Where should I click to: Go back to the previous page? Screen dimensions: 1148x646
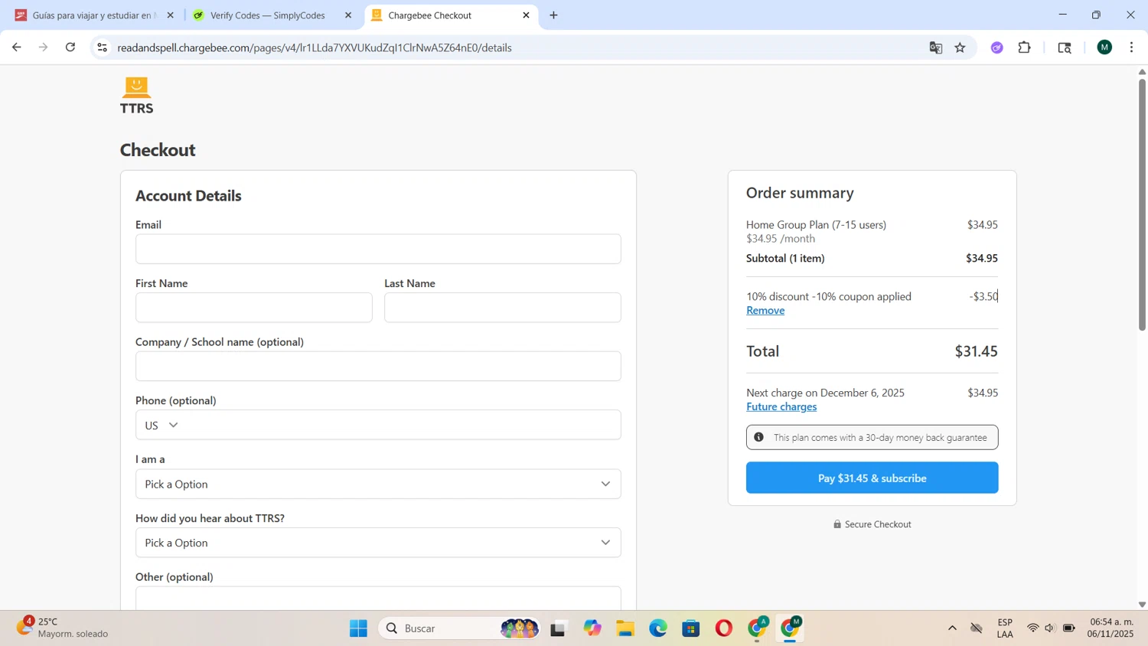[16, 47]
